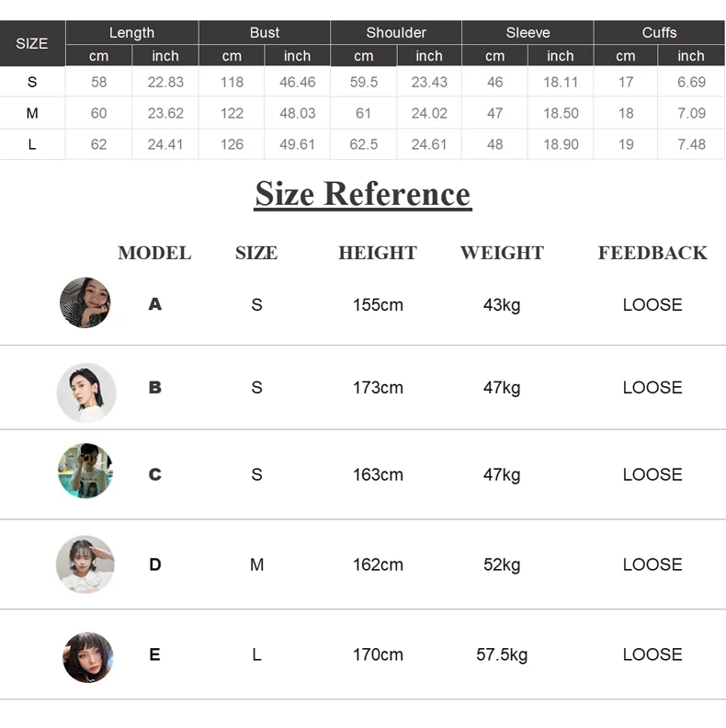Click the Bust column header
This screenshot has height=728, width=726.
(x=265, y=32)
